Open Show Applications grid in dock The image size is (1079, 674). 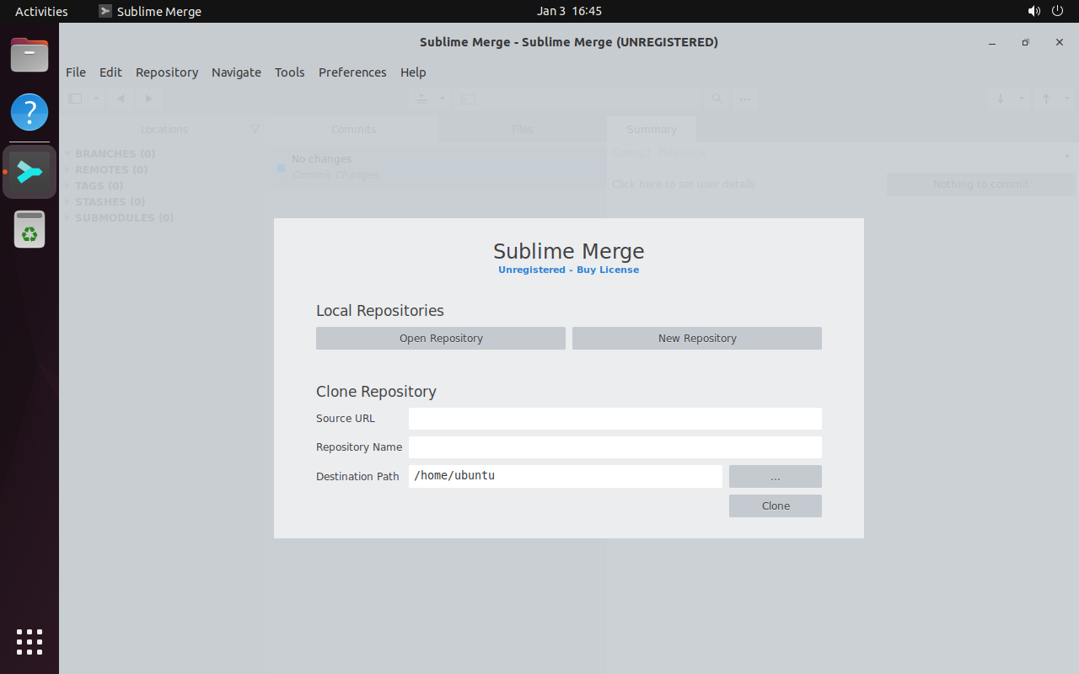pos(30,642)
